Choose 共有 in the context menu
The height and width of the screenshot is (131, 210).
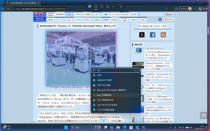[116, 75]
